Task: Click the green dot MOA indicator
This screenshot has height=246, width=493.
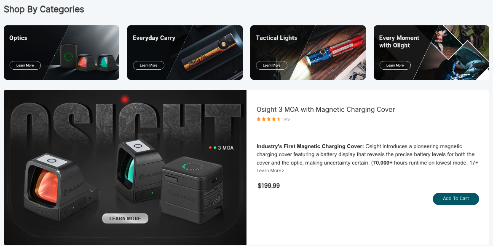Action: coord(215,148)
